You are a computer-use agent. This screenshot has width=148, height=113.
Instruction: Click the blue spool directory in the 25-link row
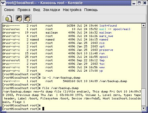(x=104, y=57)
